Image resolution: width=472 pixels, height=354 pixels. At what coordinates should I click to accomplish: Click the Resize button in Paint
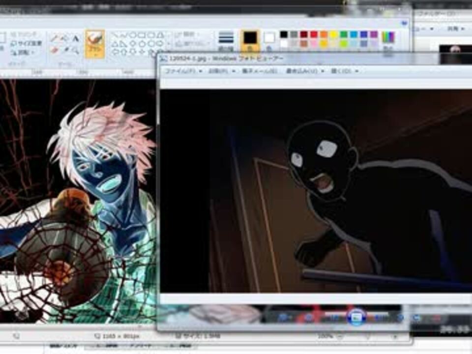point(26,44)
